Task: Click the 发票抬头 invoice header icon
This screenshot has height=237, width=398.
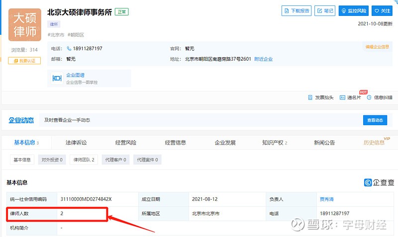Action: click(310, 98)
